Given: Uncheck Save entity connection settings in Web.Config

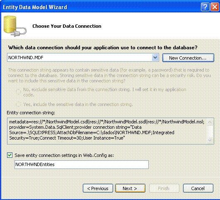Looking at the screenshot, I should 10,155.
